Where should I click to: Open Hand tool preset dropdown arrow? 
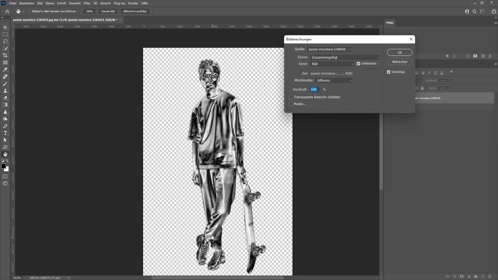[x=23, y=11]
